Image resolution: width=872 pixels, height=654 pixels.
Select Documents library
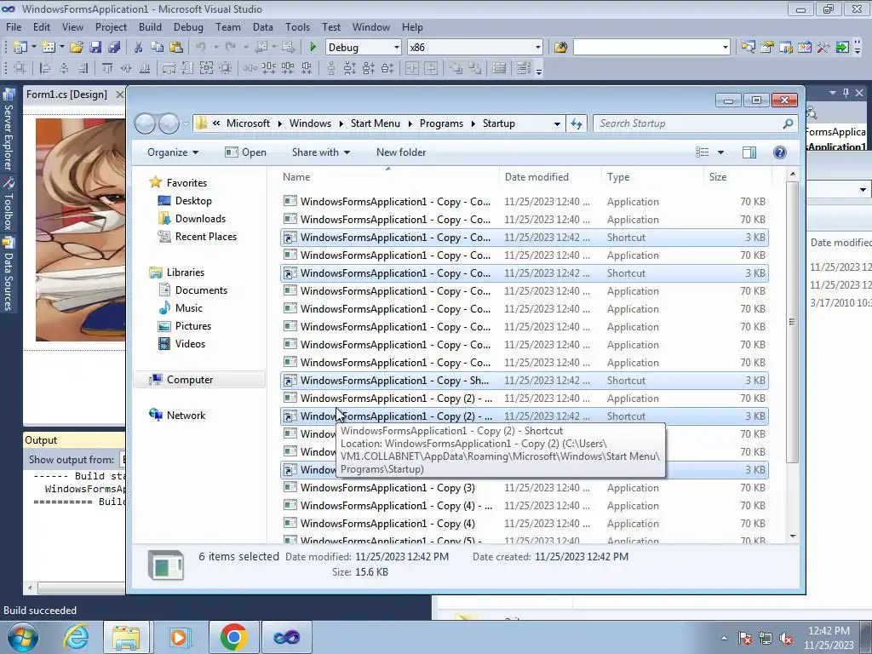click(201, 290)
